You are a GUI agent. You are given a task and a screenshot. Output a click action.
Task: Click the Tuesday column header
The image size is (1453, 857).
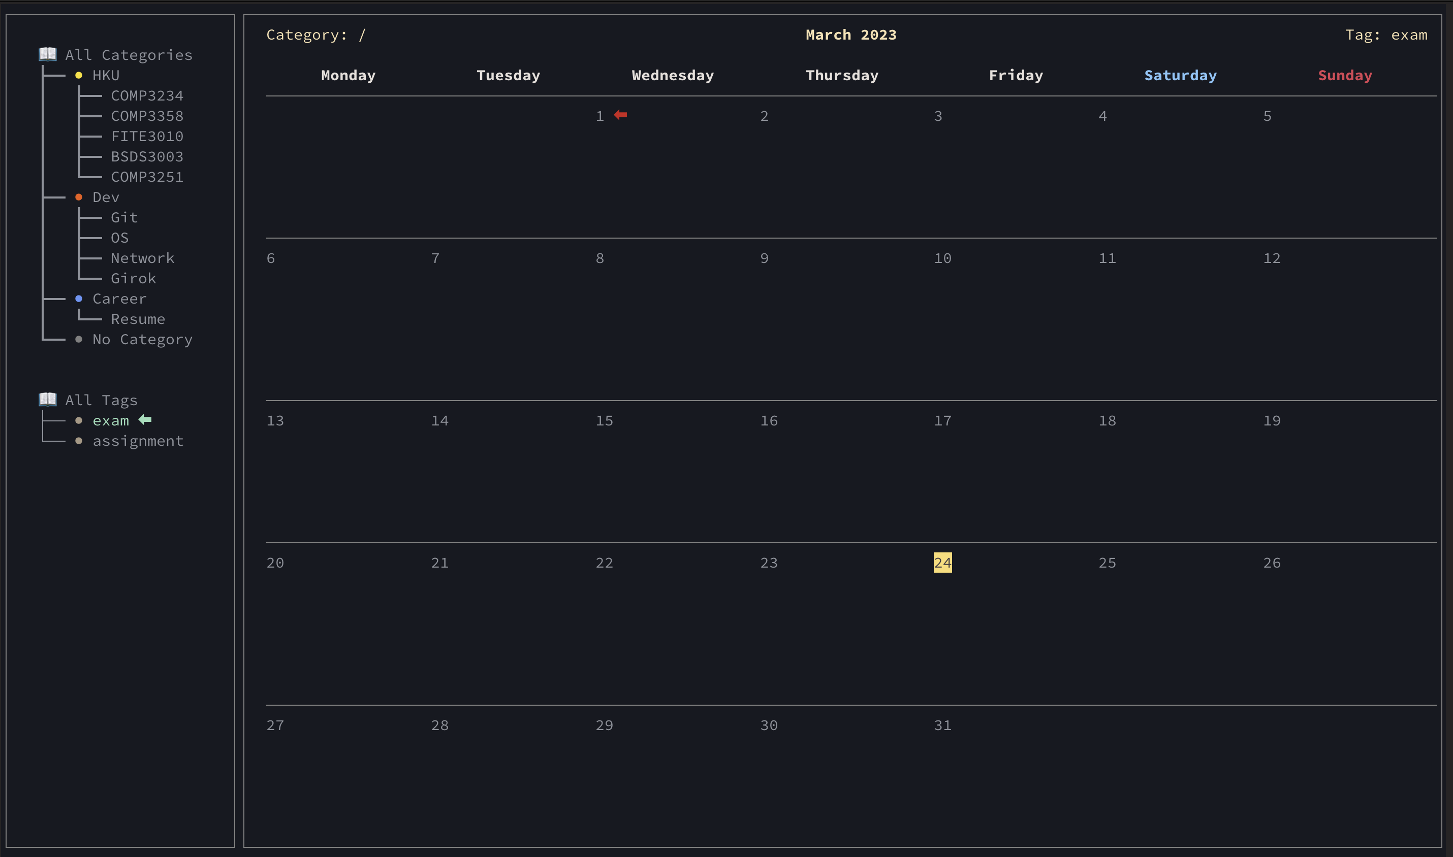(x=509, y=75)
